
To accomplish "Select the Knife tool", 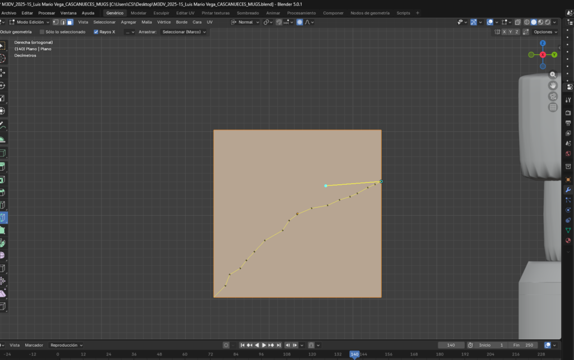I will coord(4,218).
